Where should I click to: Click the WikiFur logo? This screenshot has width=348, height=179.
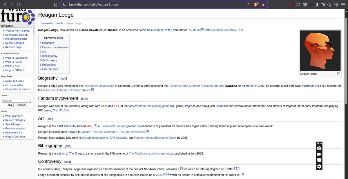point(17,17)
